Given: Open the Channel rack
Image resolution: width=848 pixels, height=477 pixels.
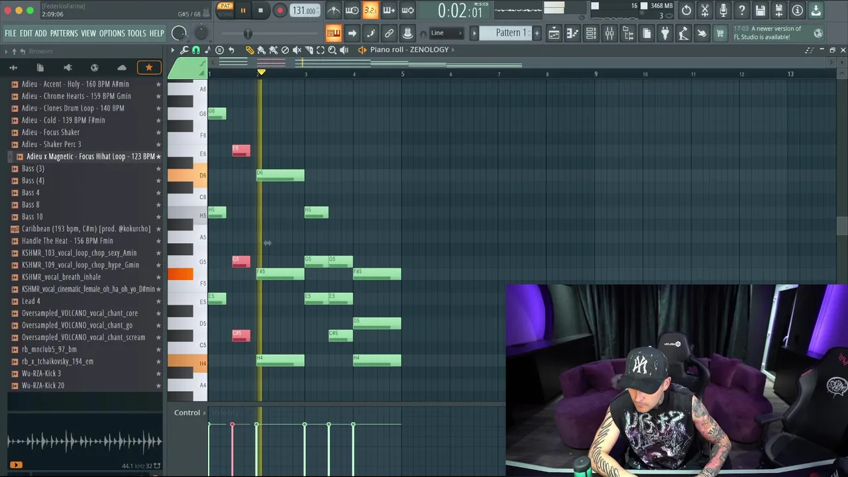Looking at the screenshot, I should click(591, 33).
